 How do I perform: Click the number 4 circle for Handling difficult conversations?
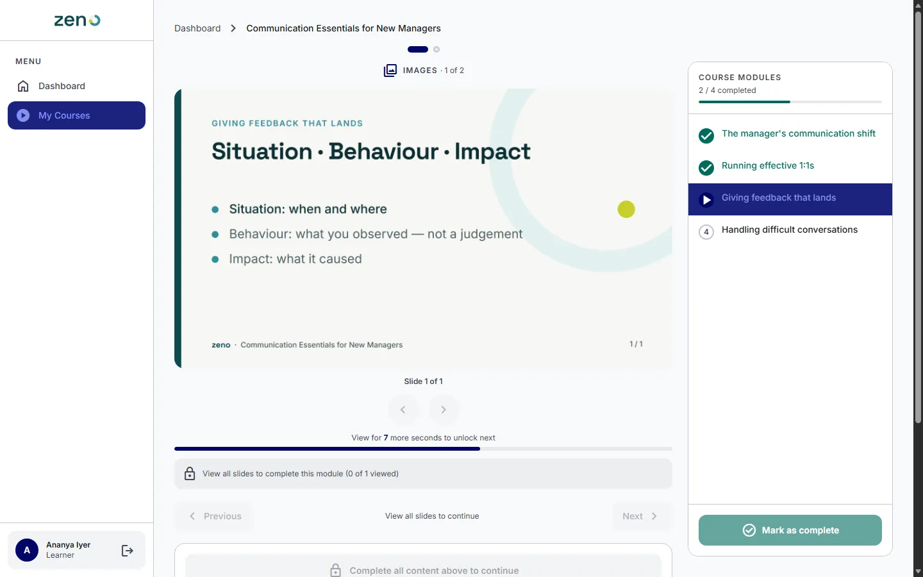(x=706, y=232)
